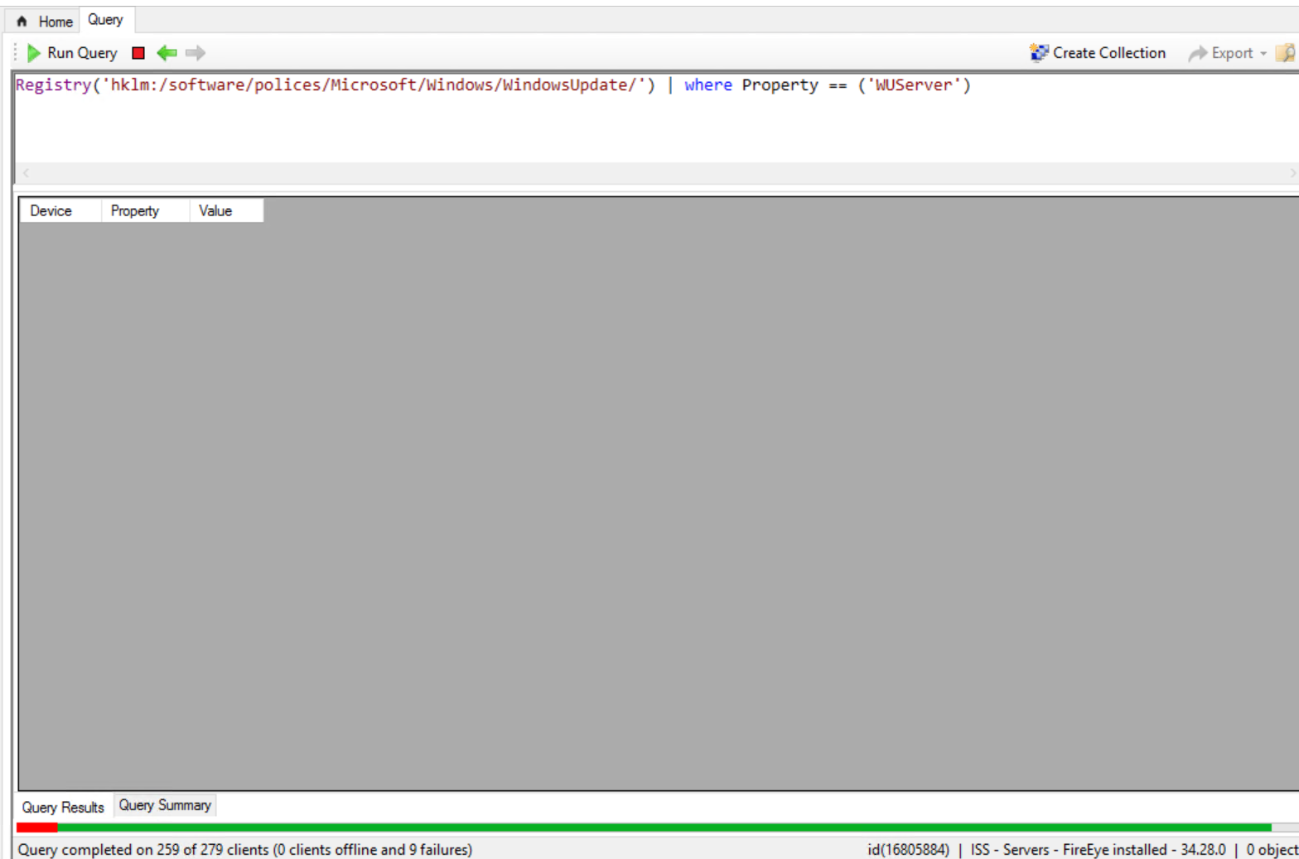Sort by the Value column header
This screenshot has height=859, width=1299.
(226, 210)
